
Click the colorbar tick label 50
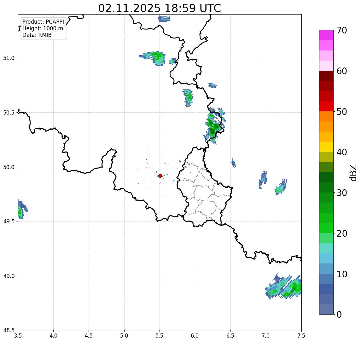click(x=342, y=112)
